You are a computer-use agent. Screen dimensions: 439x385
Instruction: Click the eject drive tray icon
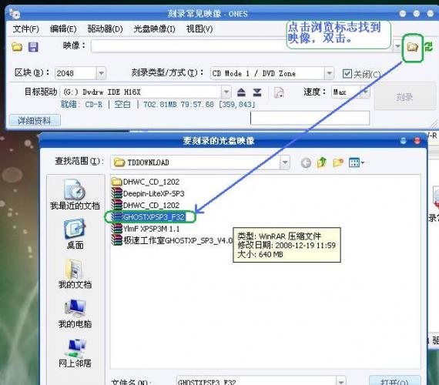pyautogui.click(x=241, y=92)
